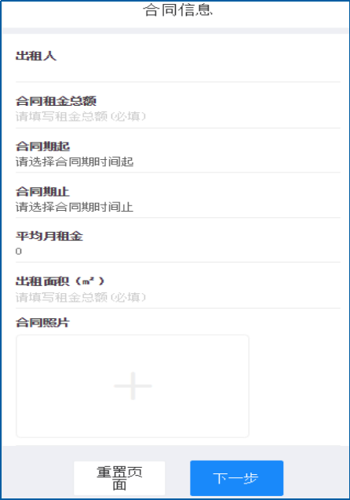Click the 合同信息 page title
Screen dimensions: 350x500
tap(177, 9)
